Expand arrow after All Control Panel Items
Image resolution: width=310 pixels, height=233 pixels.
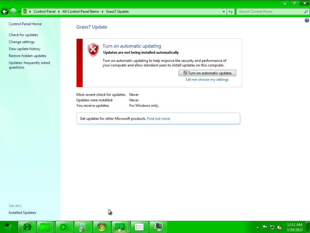pos(103,12)
